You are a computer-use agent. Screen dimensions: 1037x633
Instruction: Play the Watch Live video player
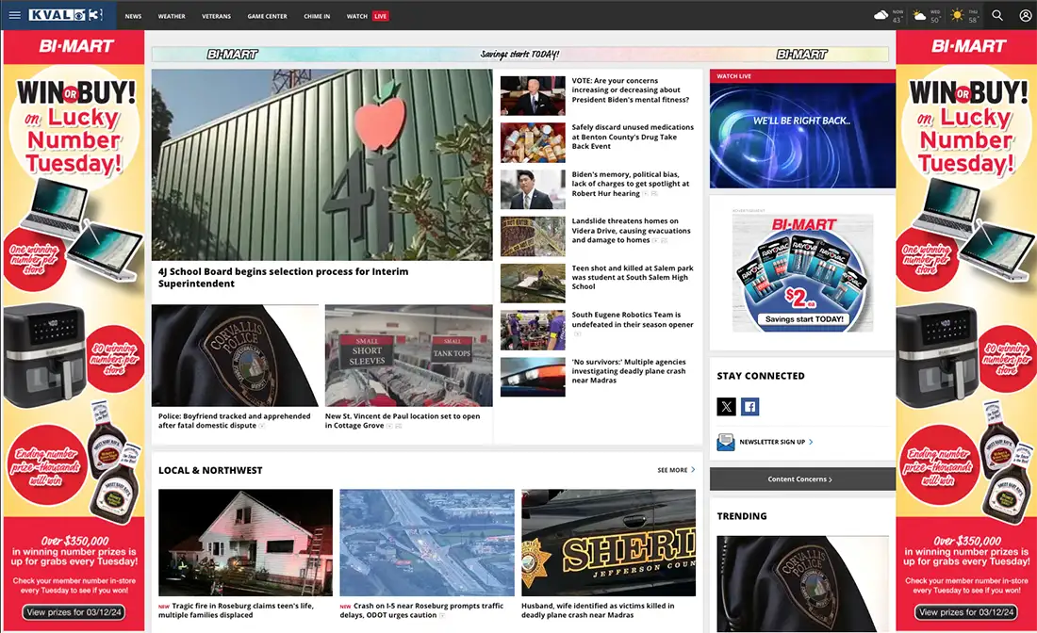(x=802, y=136)
